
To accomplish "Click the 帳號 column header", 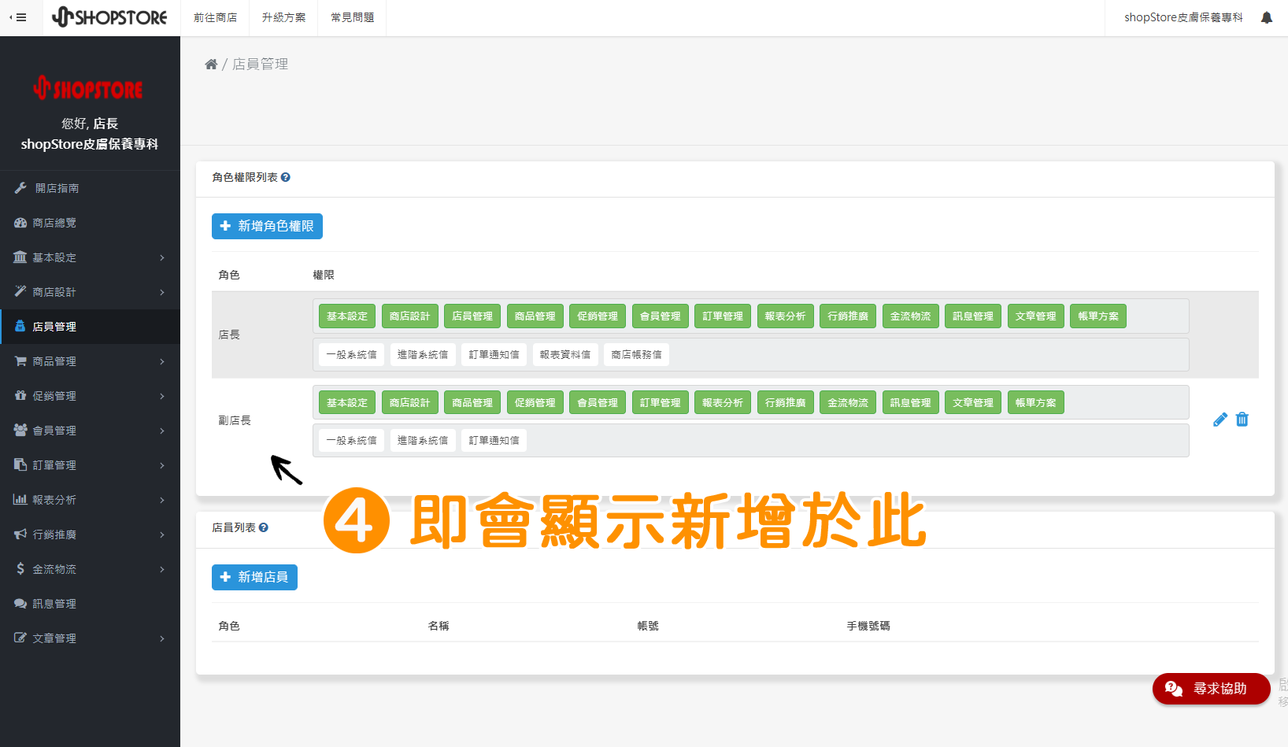I will [x=648, y=627].
